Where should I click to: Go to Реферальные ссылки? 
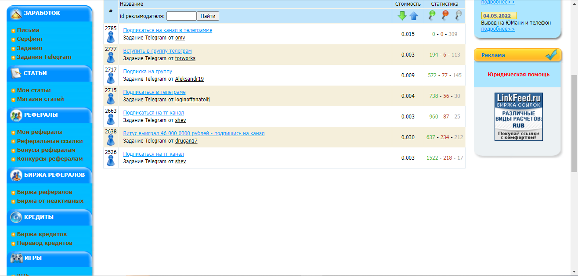point(50,141)
